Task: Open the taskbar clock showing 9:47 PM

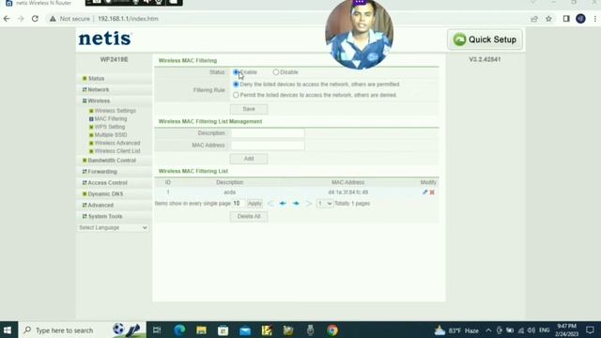Action: pos(566,330)
